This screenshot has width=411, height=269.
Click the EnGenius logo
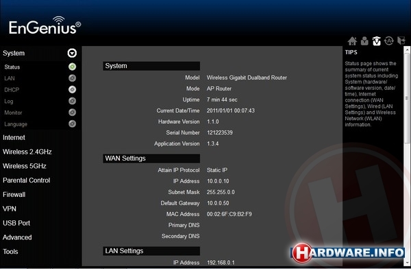pos(45,26)
